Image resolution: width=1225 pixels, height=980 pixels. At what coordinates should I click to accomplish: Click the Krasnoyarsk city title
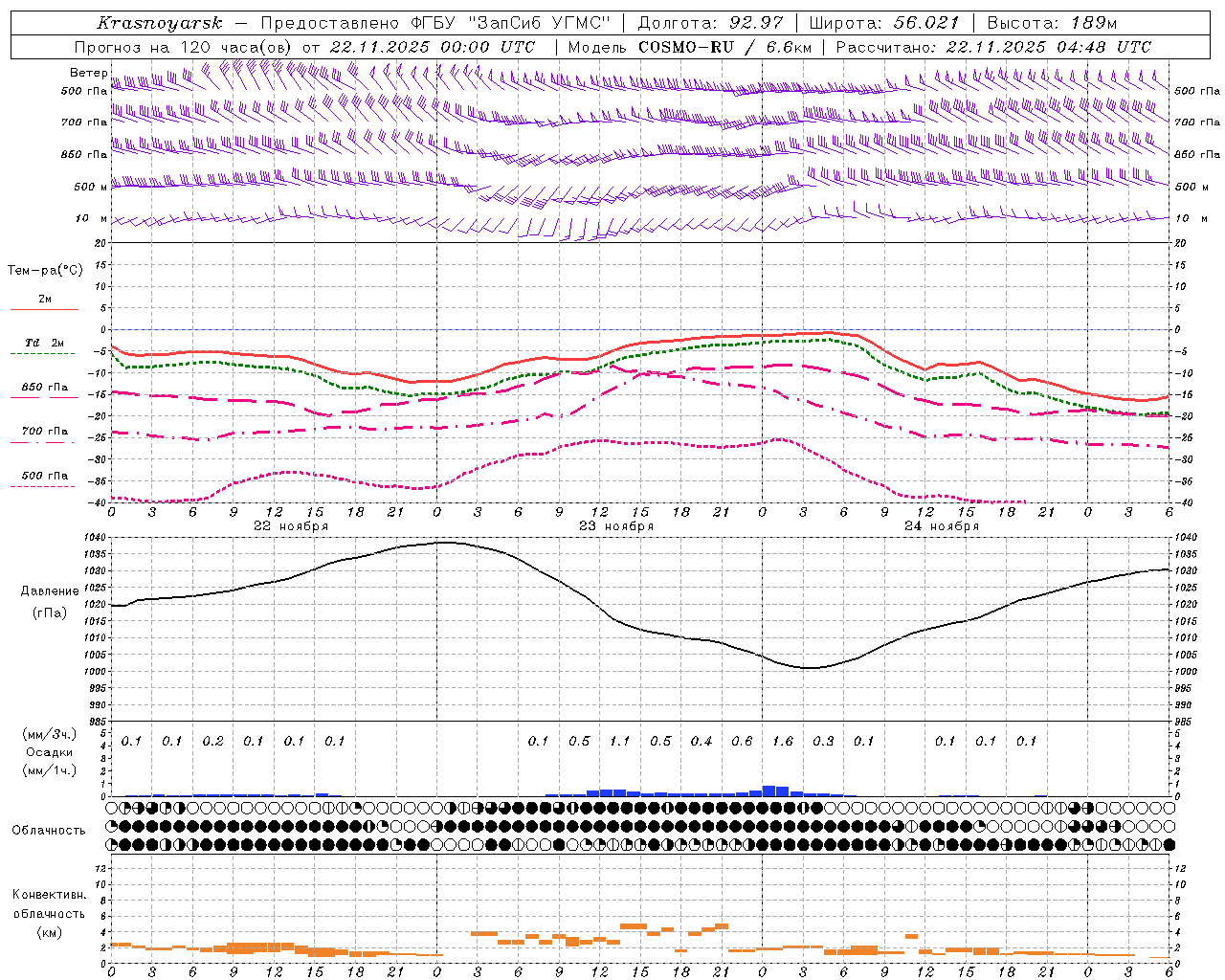click(159, 23)
